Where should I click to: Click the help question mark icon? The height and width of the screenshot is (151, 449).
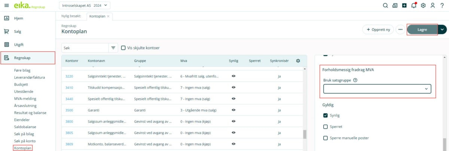pyautogui.click(x=442, y=5)
